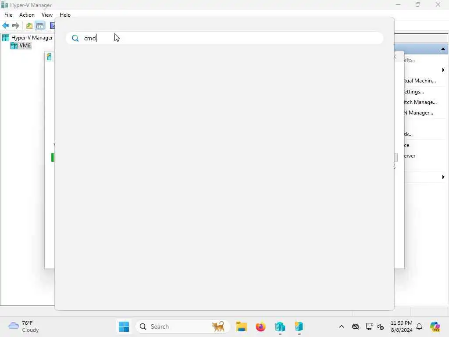Viewport: 449px width, 337px height.
Task: Click the Up one level folder icon
Action: (x=29, y=25)
